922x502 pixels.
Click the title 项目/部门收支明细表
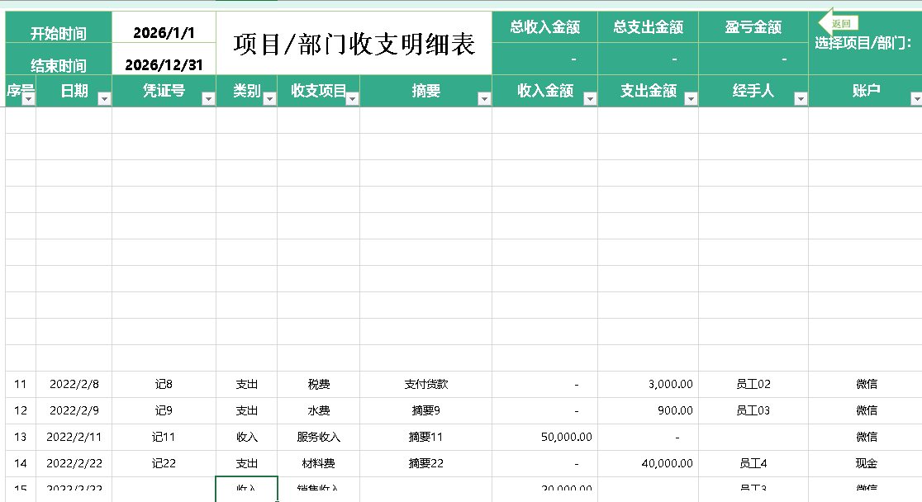354,44
